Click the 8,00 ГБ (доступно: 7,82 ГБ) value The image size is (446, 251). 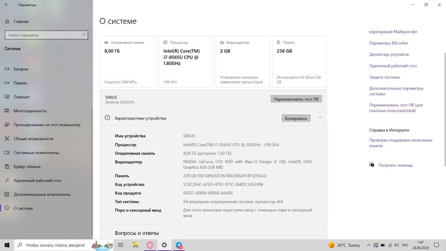207,153
